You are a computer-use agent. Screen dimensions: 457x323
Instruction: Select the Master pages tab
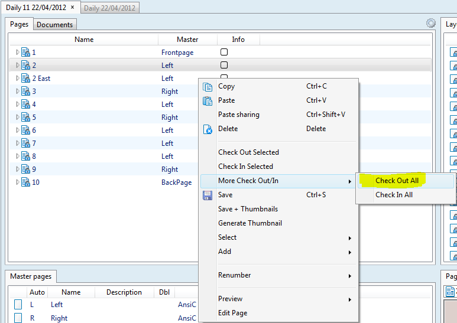31,276
